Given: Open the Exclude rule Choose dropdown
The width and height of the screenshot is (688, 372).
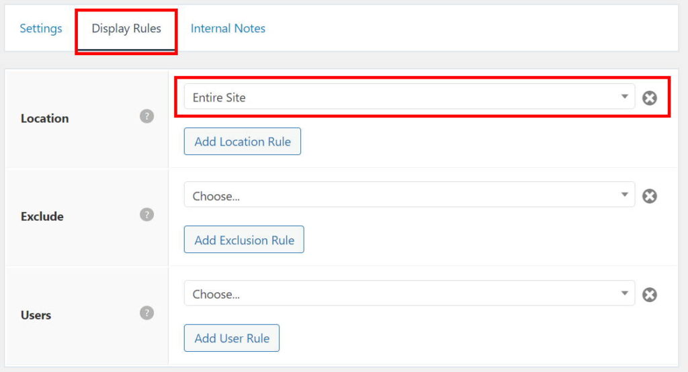Looking at the screenshot, I should (x=403, y=195).
